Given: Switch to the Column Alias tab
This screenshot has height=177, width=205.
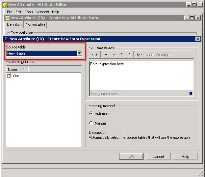Looking at the screenshot, I should (x=35, y=25).
